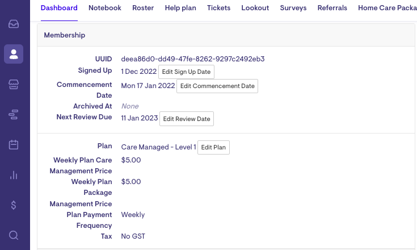Viewport: 417px width, 250px height.
Task: Open the dollar sign billing icon
Action: (14, 205)
